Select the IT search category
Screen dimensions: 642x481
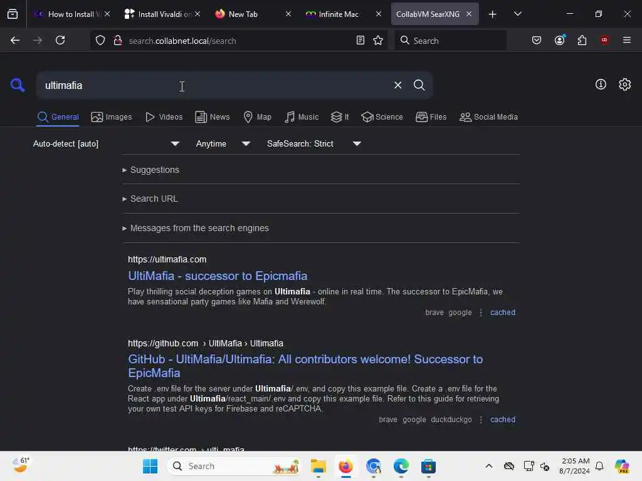(x=339, y=117)
